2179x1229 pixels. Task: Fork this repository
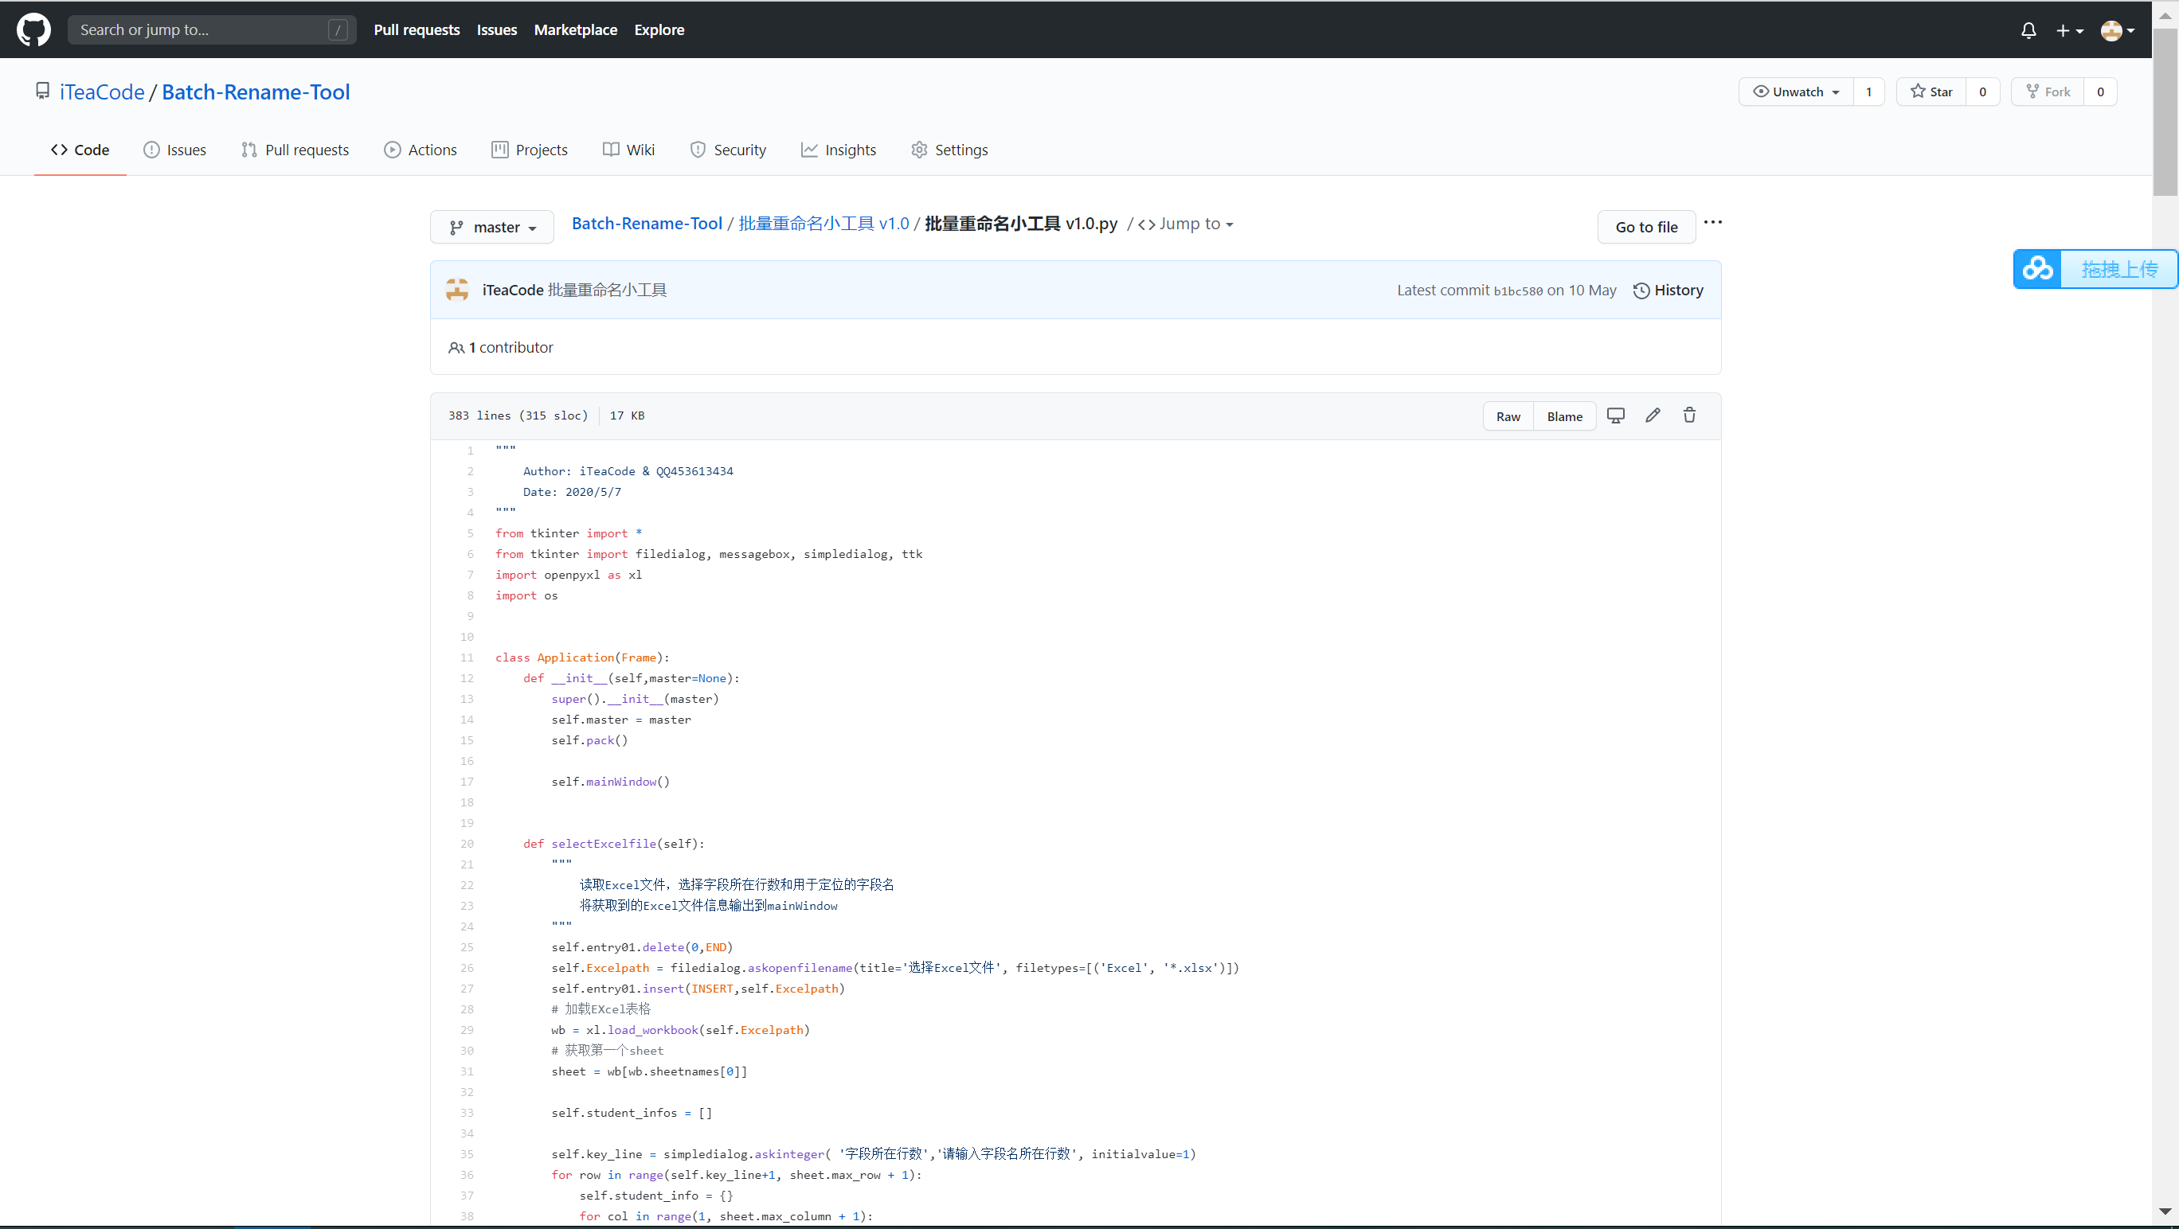[2048, 92]
